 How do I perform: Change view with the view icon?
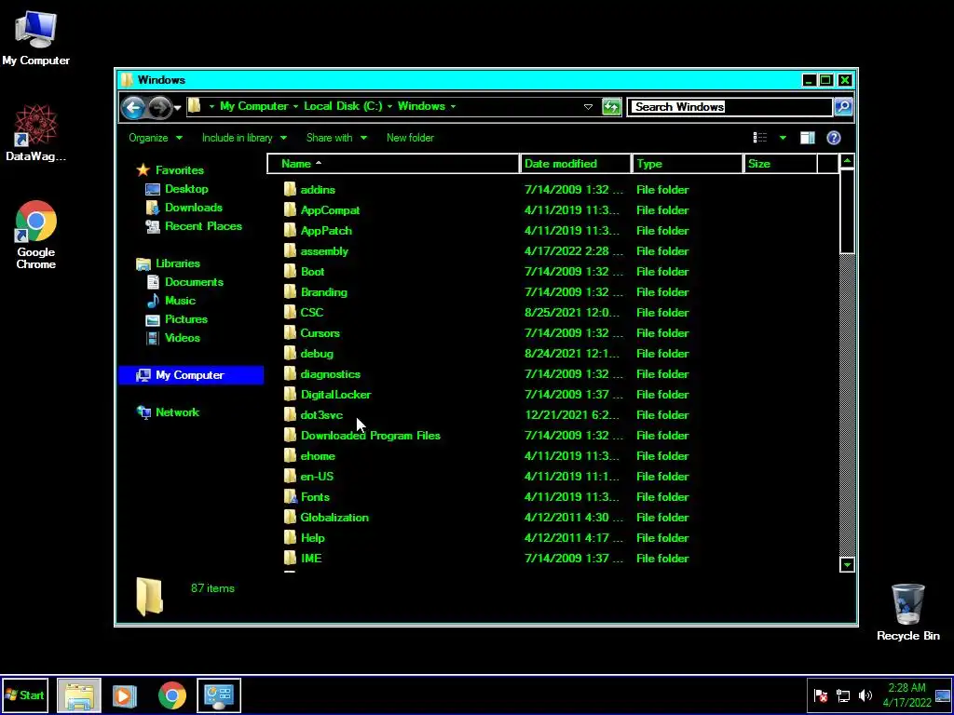760,138
